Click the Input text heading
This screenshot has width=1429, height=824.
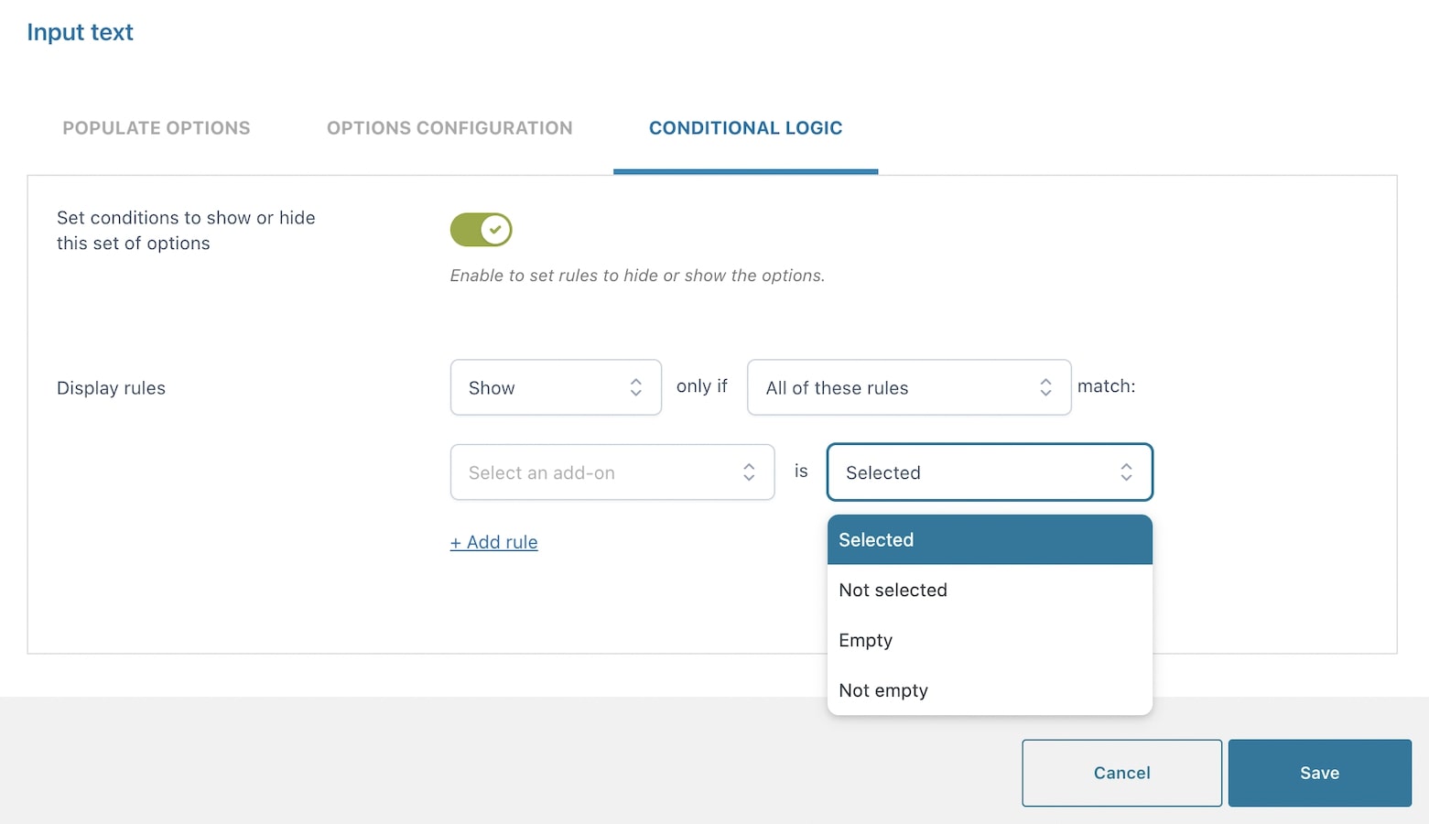pyautogui.click(x=80, y=32)
